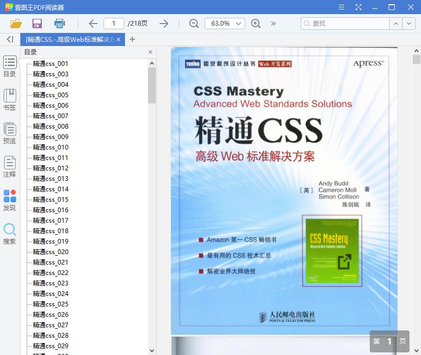Viewport: 421px width, 355px height.
Task: Click the outline panel scrollbar thumb
Action: 152,85
